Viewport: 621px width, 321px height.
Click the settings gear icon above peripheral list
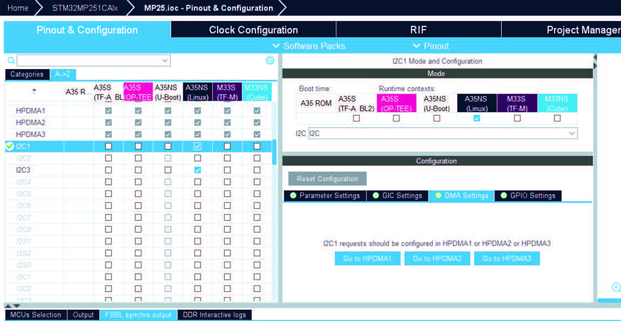(269, 60)
